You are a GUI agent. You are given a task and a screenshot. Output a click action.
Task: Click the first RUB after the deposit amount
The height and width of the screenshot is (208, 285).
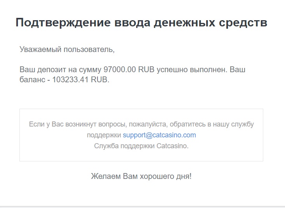146,69
